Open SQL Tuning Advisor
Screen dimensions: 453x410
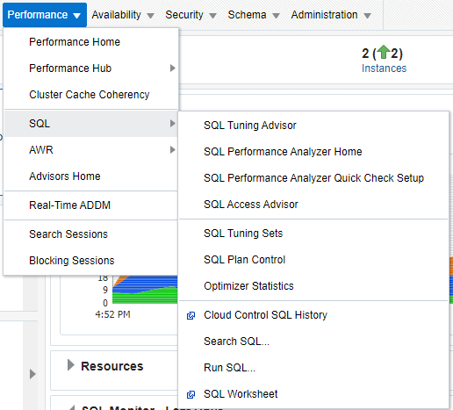click(x=313, y=126)
